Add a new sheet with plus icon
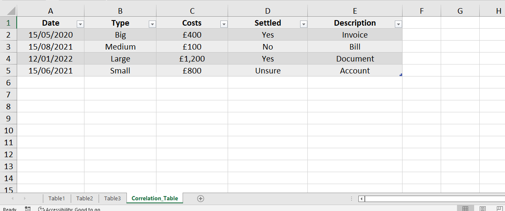The image size is (505, 211). pyautogui.click(x=200, y=198)
